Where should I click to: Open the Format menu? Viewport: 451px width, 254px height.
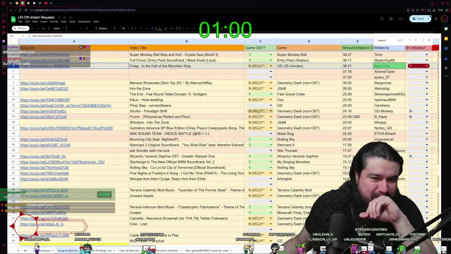(54, 22)
